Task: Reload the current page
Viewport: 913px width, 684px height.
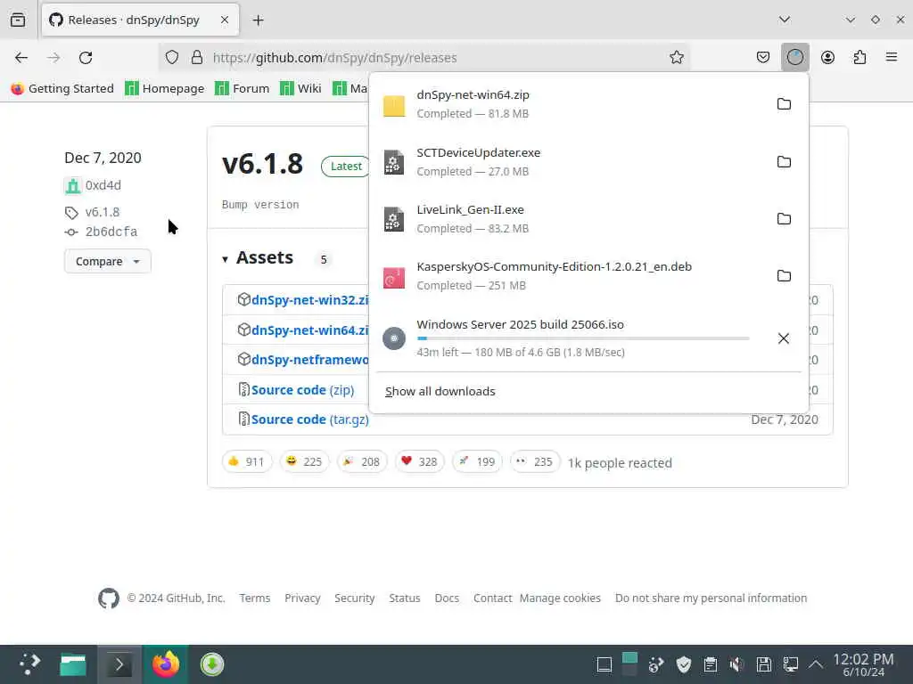Action: click(86, 58)
